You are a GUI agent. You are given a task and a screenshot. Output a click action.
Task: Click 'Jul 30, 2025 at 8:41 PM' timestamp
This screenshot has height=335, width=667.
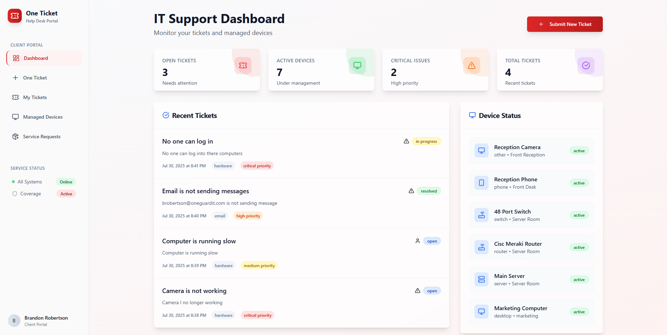click(184, 166)
